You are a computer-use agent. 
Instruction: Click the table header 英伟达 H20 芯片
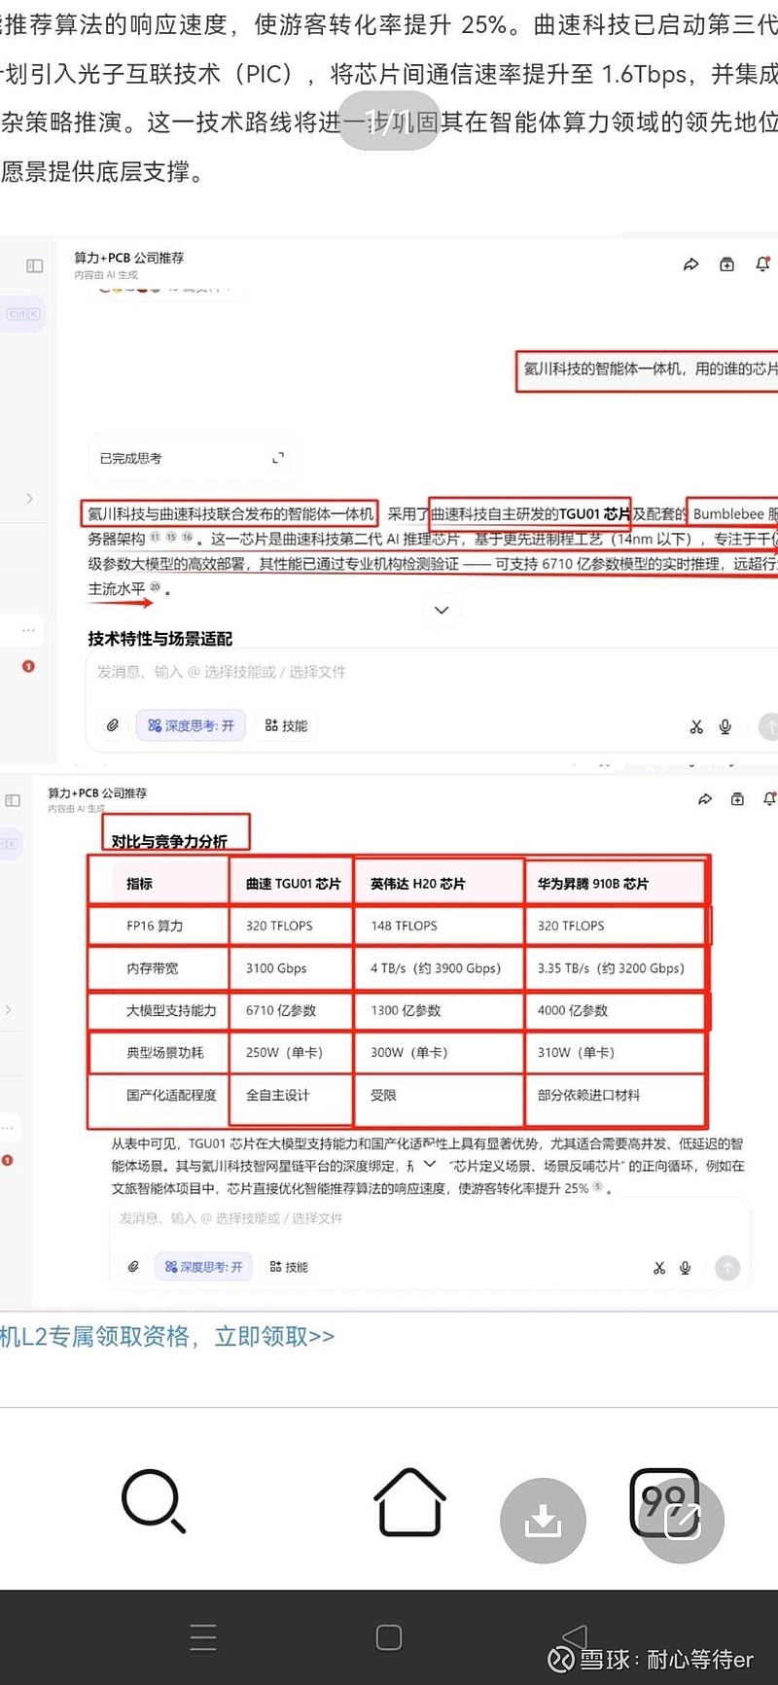click(x=418, y=884)
